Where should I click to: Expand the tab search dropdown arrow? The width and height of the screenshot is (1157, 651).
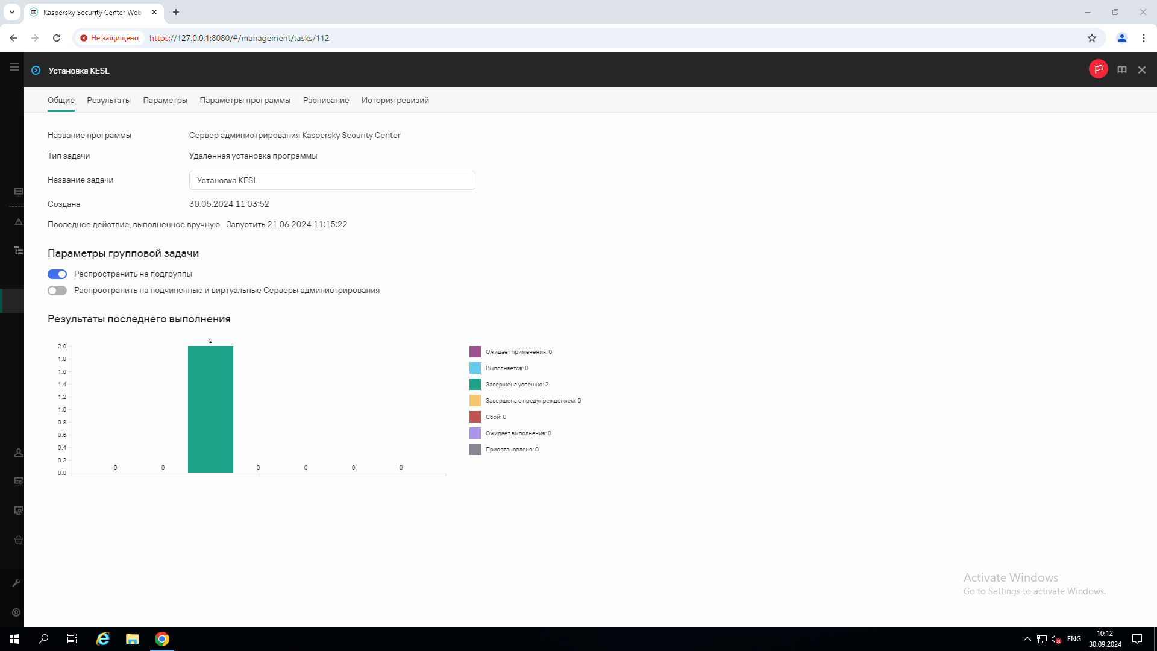[x=11, y=12]
